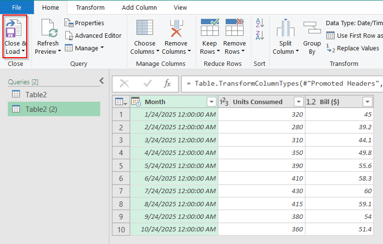Select the Bill ($) column header
This screenshot has height=244, width=383.
pyautogui.click(x=339, y=102)
